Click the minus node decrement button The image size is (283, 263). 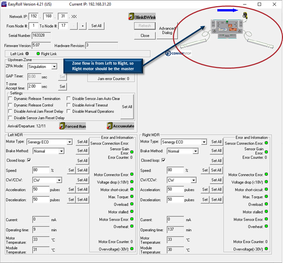(x=74, y=26)
